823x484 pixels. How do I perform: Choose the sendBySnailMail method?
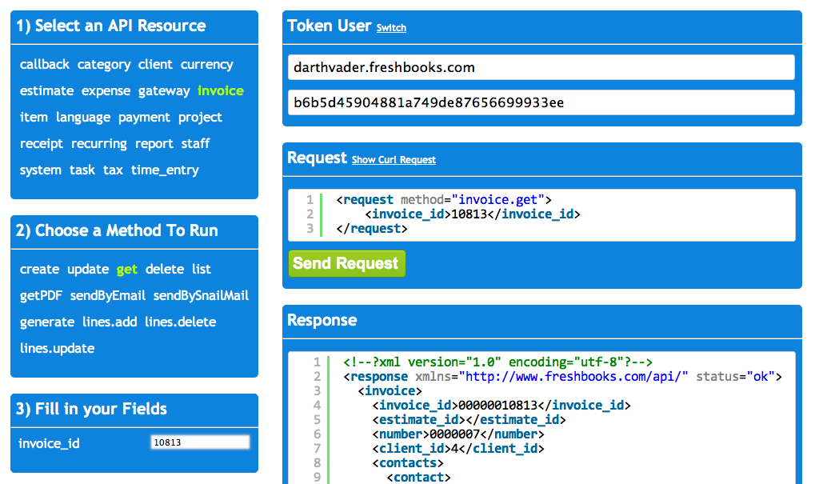(201, 295)
